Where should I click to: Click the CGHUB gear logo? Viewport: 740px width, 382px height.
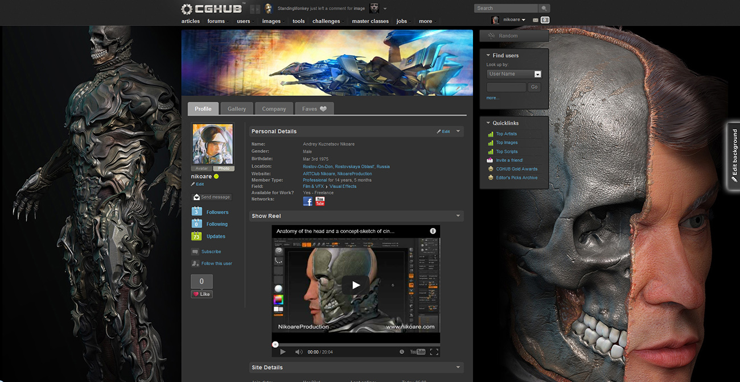point(187,9)
